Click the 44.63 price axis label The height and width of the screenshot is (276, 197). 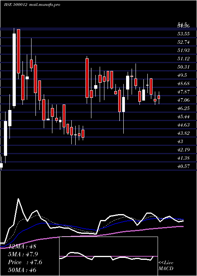coord(184,125)
